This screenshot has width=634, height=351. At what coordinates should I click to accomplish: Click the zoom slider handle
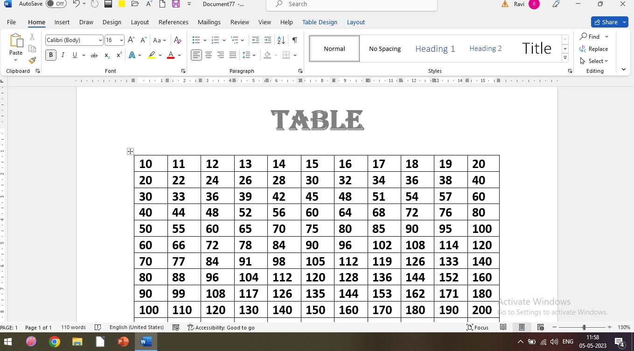point(584,328)
